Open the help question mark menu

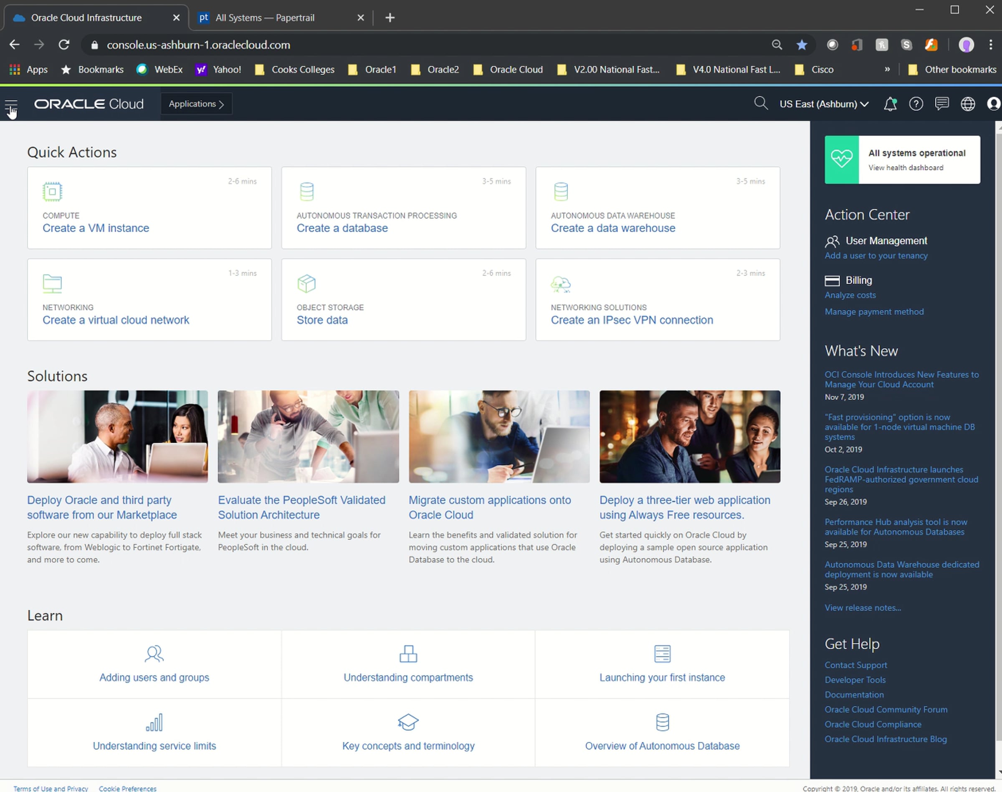pyautogui.click(x=916, y=104)
